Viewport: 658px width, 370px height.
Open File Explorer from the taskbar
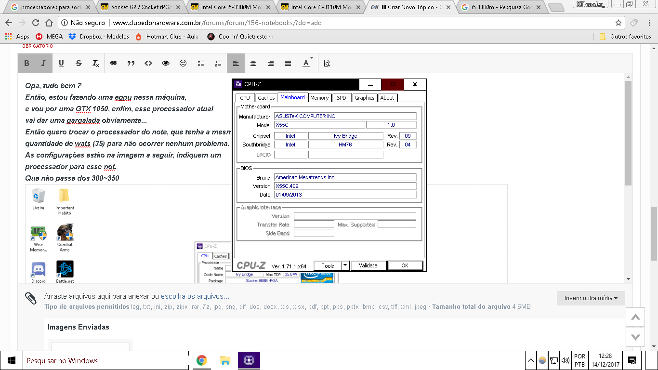point(225,360)
